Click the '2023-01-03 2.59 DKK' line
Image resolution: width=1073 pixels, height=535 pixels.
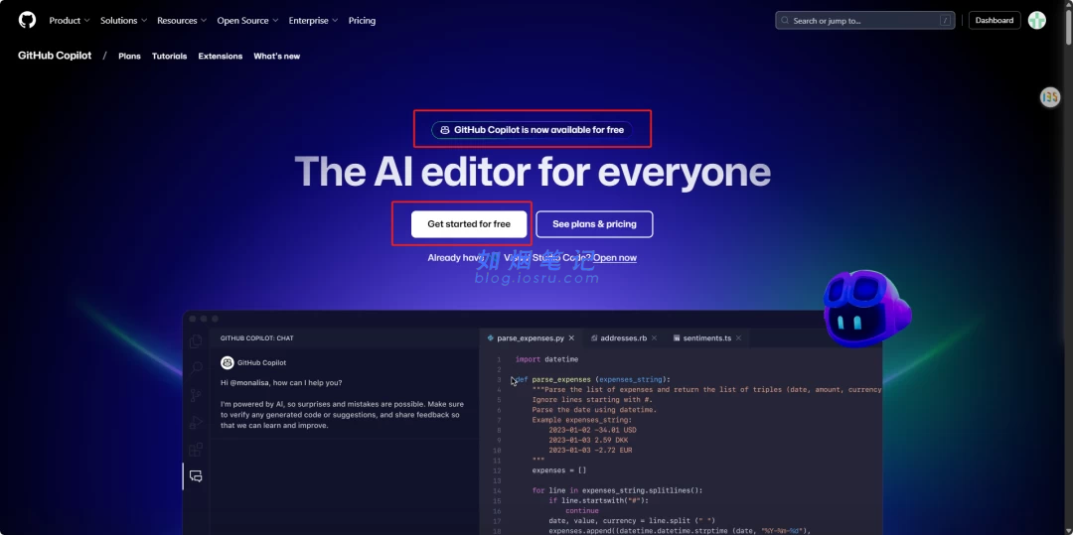588,440
